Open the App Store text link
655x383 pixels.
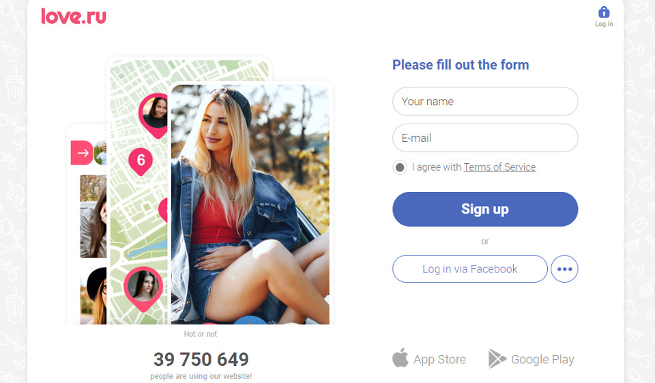(x=439, y=359)
